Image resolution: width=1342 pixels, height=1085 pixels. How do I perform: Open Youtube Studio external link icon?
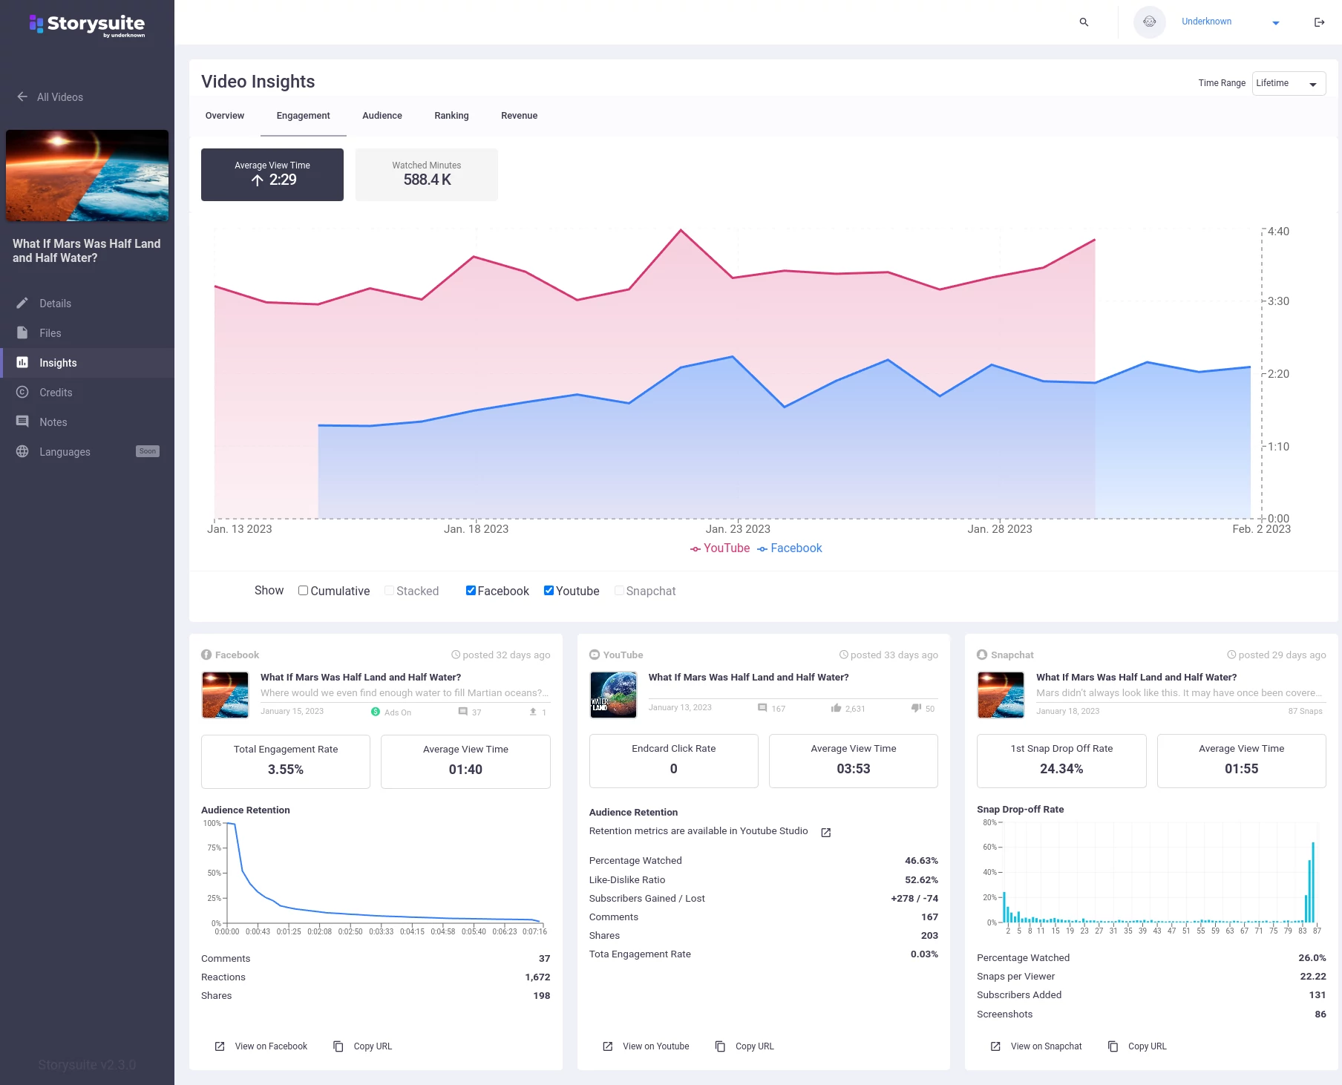coord(825,833)
